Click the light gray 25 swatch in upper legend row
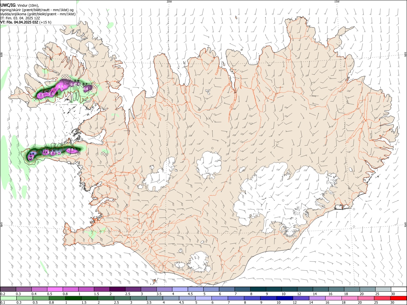Viewport: 407px width, 305px height. coord(383,289)
